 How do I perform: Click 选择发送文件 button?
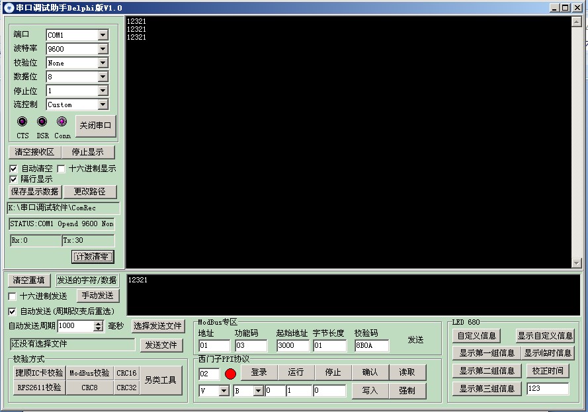tap(158, 326)
